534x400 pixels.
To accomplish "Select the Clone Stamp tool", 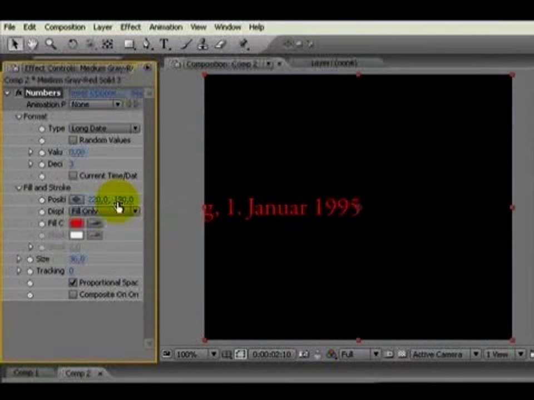I will click(203, 44).
